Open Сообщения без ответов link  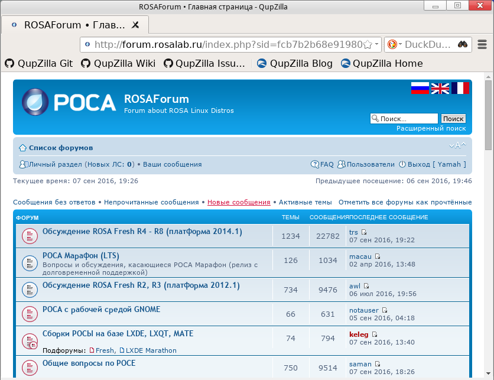click(x=54, y=202)
